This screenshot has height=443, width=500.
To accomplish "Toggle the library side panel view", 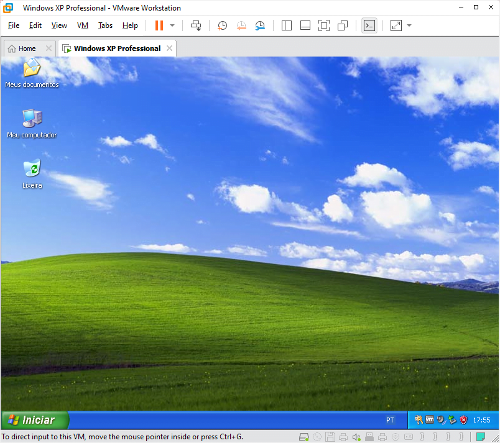I will [286, 25].
